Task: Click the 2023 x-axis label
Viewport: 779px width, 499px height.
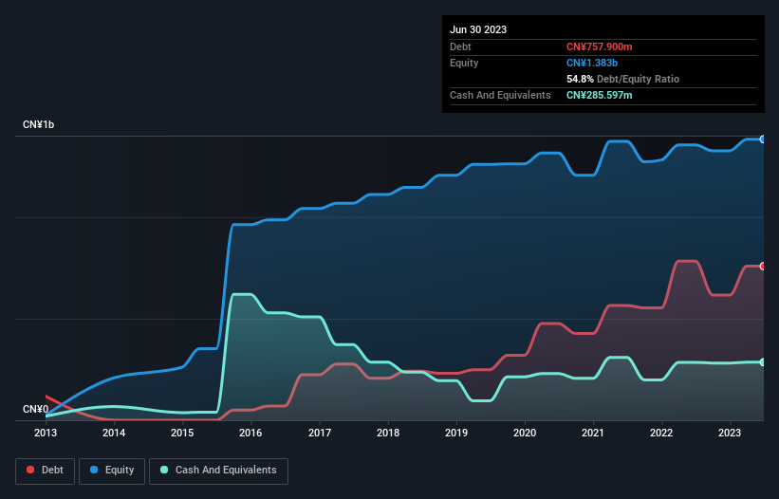Action: tap(730, 433)
